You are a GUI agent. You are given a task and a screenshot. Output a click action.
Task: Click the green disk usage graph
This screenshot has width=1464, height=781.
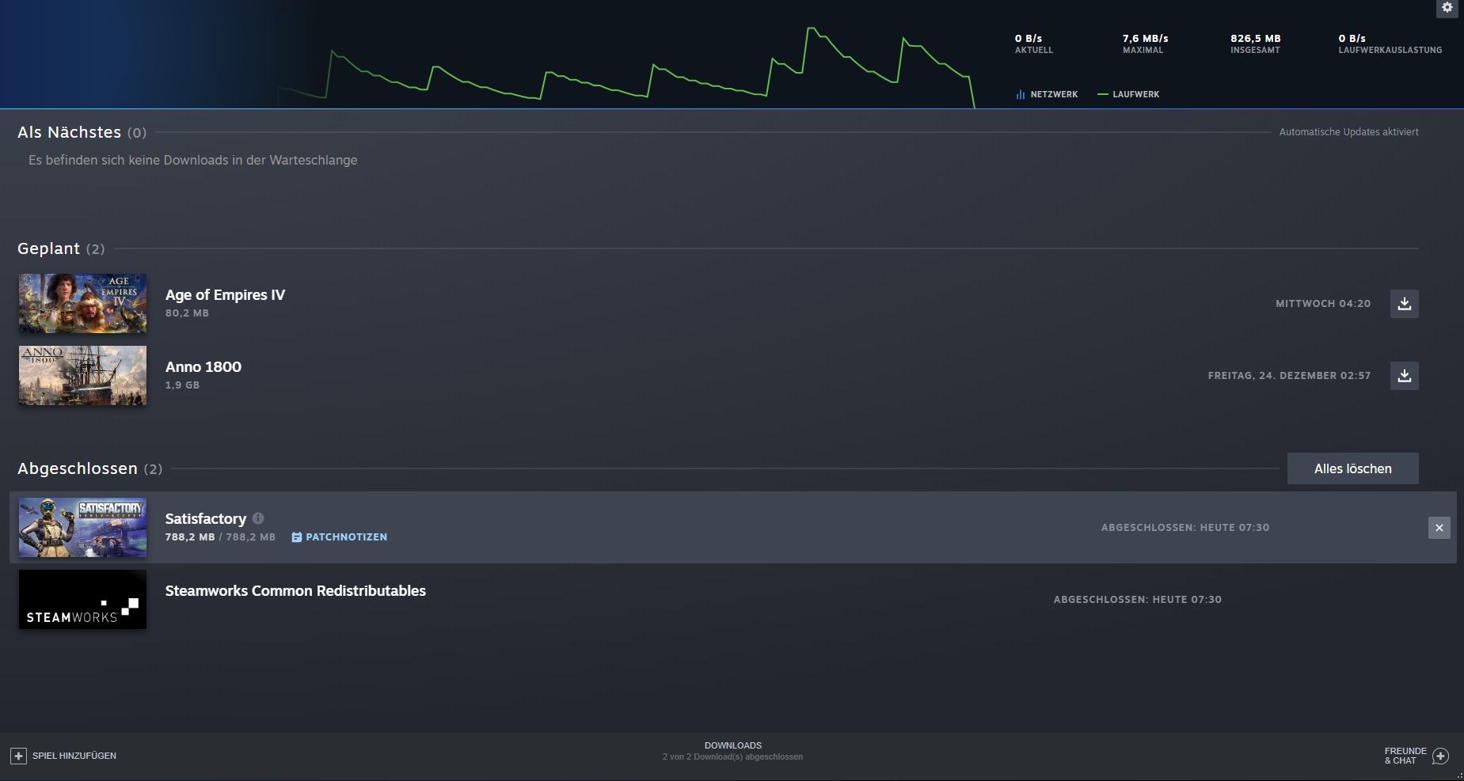point(626,68)
